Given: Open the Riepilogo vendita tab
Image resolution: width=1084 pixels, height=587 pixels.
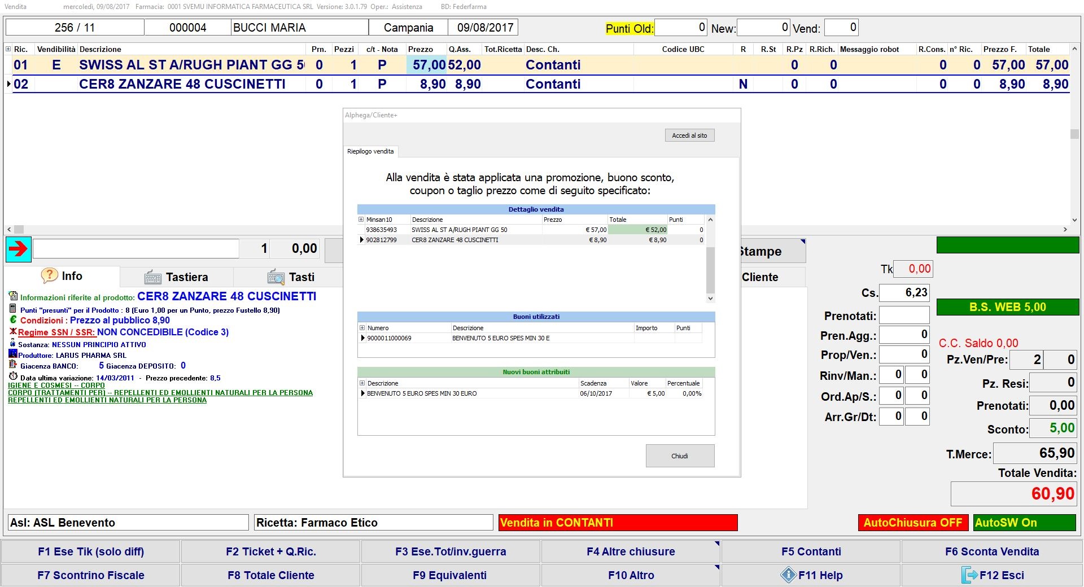Looking at the screenshot, I should point(370,151).
